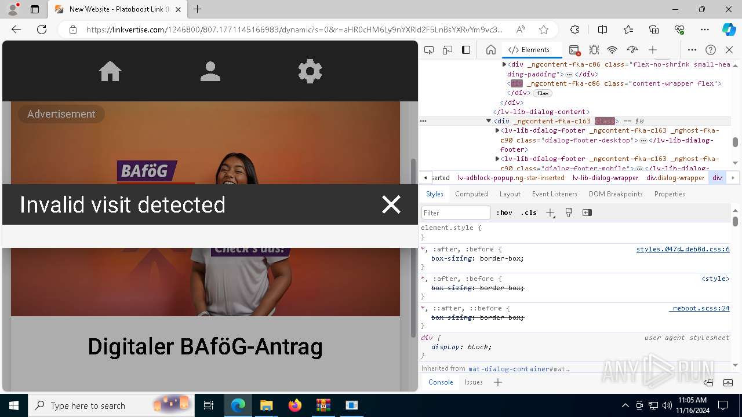This screenshot has height=417, width=742.
Task: Open the Network wifi icon
Action: pos(612,50)
